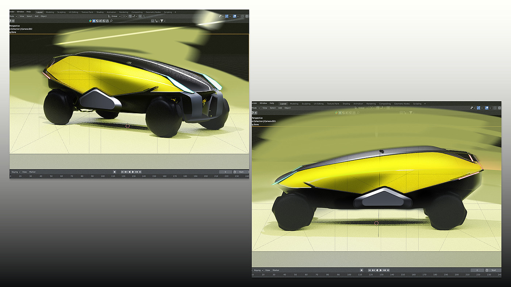The image size is (511, 287).
Task: Click frame 120 on the Camera.002 window timeline
Action: (123, 176)
